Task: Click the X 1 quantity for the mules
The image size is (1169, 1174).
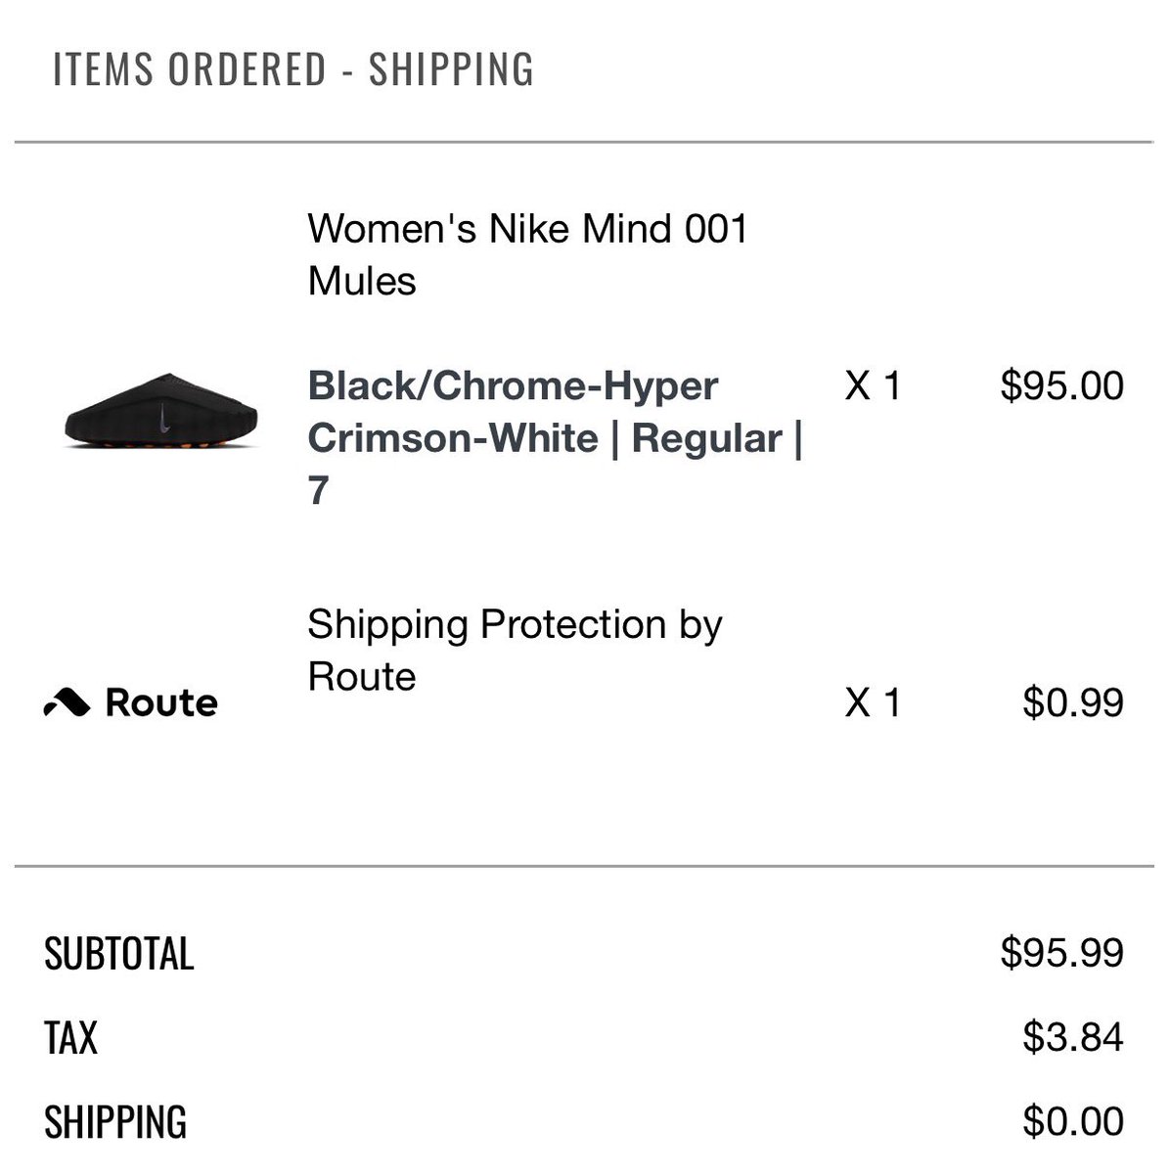Action: (873, 385)
